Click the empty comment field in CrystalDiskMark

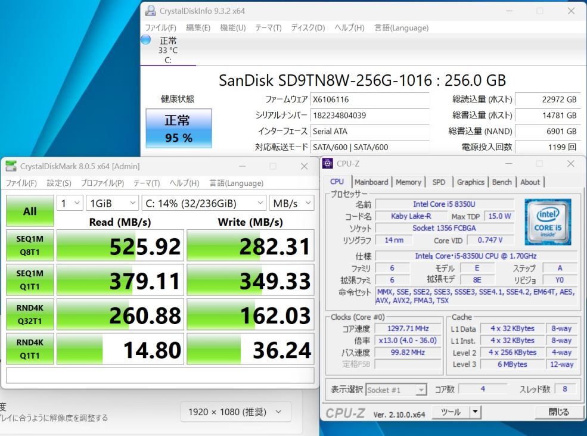coord(160,375)
